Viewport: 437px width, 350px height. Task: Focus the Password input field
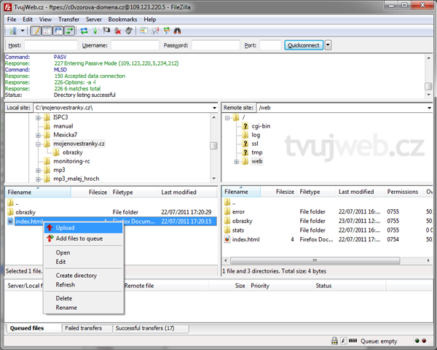click(216, 45)
